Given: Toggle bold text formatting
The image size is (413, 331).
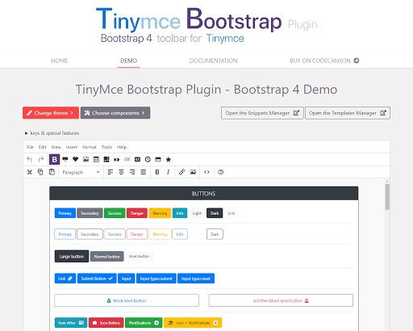Looking at the screenshot, I should pos(157,172).
